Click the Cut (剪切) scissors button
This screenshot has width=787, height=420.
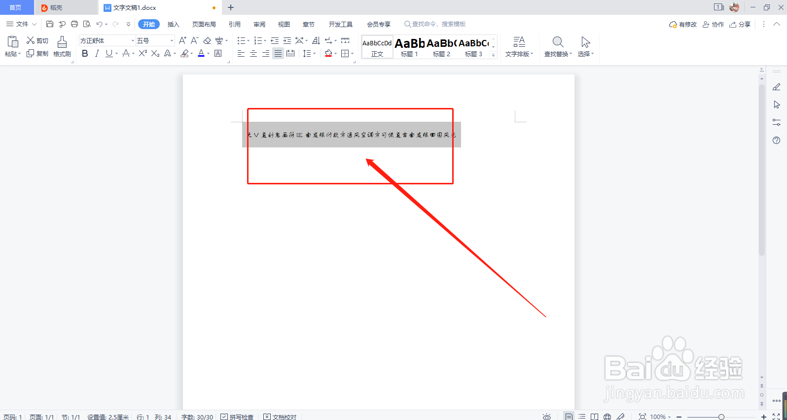click(37, 40)
